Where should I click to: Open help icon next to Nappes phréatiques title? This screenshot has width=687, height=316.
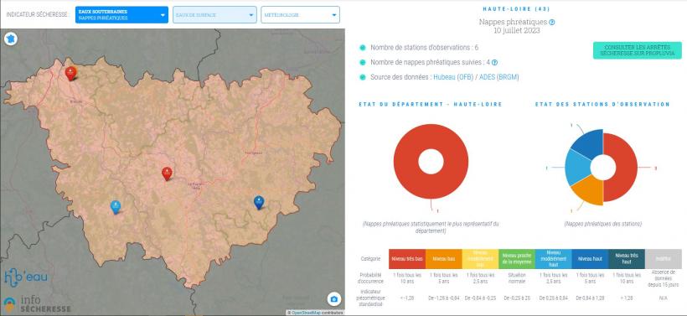tap(551, 22)
